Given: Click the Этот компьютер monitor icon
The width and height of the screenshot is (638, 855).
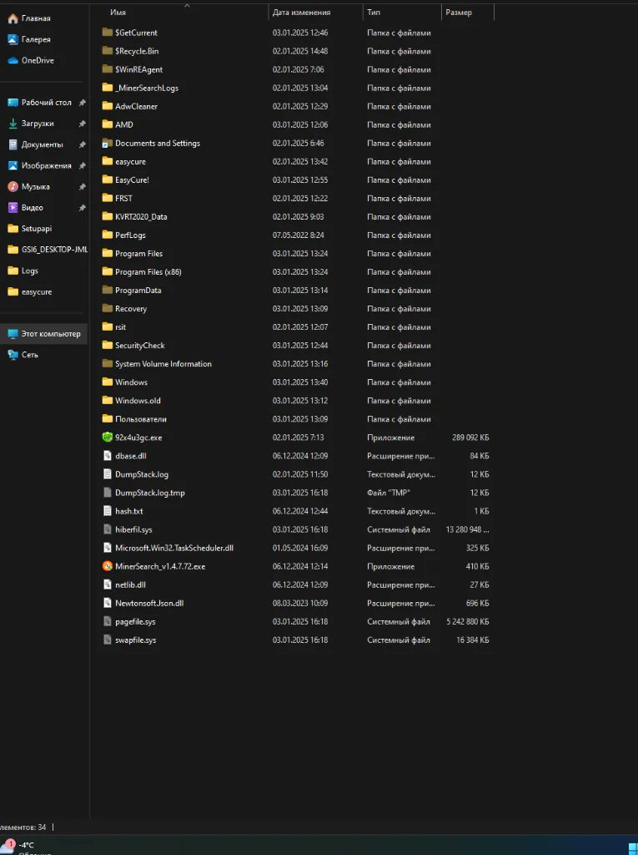Looking at the screenshot, I should [13, 334].
